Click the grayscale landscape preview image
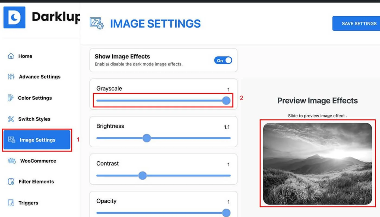The width and height of the screenshot is (380, 217). pyautogui.click(x=318, y=164)
